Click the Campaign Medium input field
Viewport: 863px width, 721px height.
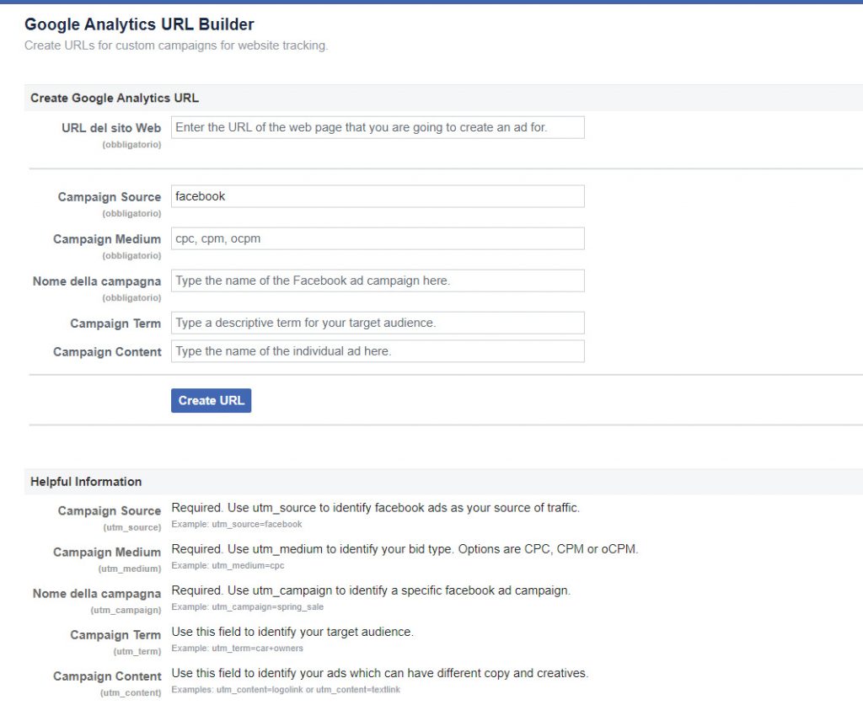378,238
